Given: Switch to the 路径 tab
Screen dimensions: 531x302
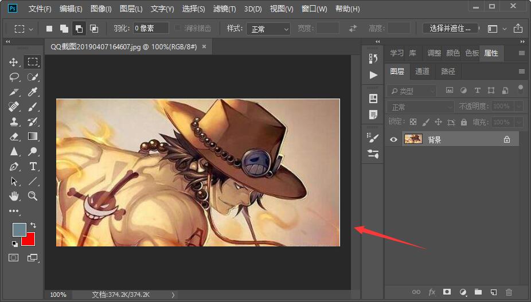Looking at the screenshot, I should 448,71.
